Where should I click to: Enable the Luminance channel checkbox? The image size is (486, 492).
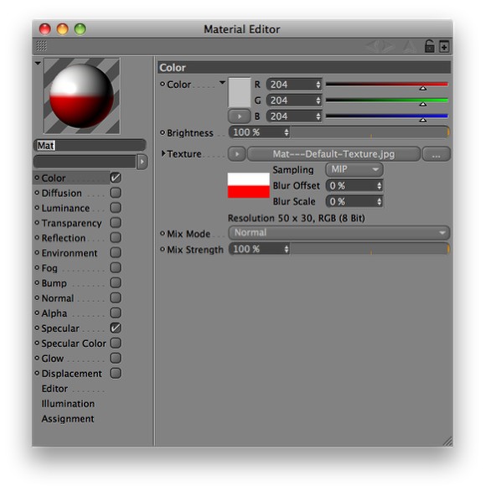click(116, 208)
